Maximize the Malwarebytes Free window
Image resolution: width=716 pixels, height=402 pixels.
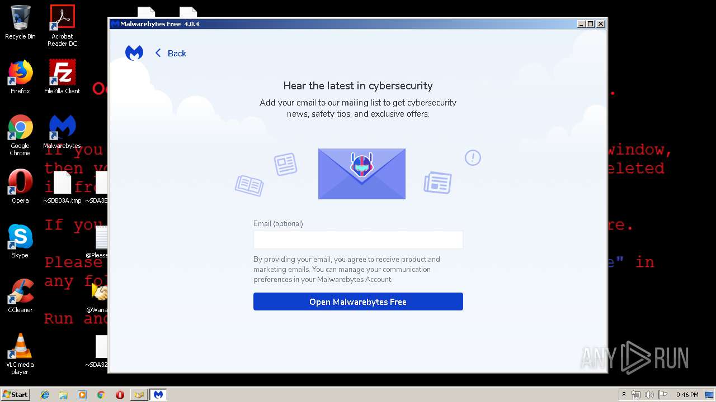(591, 24)
